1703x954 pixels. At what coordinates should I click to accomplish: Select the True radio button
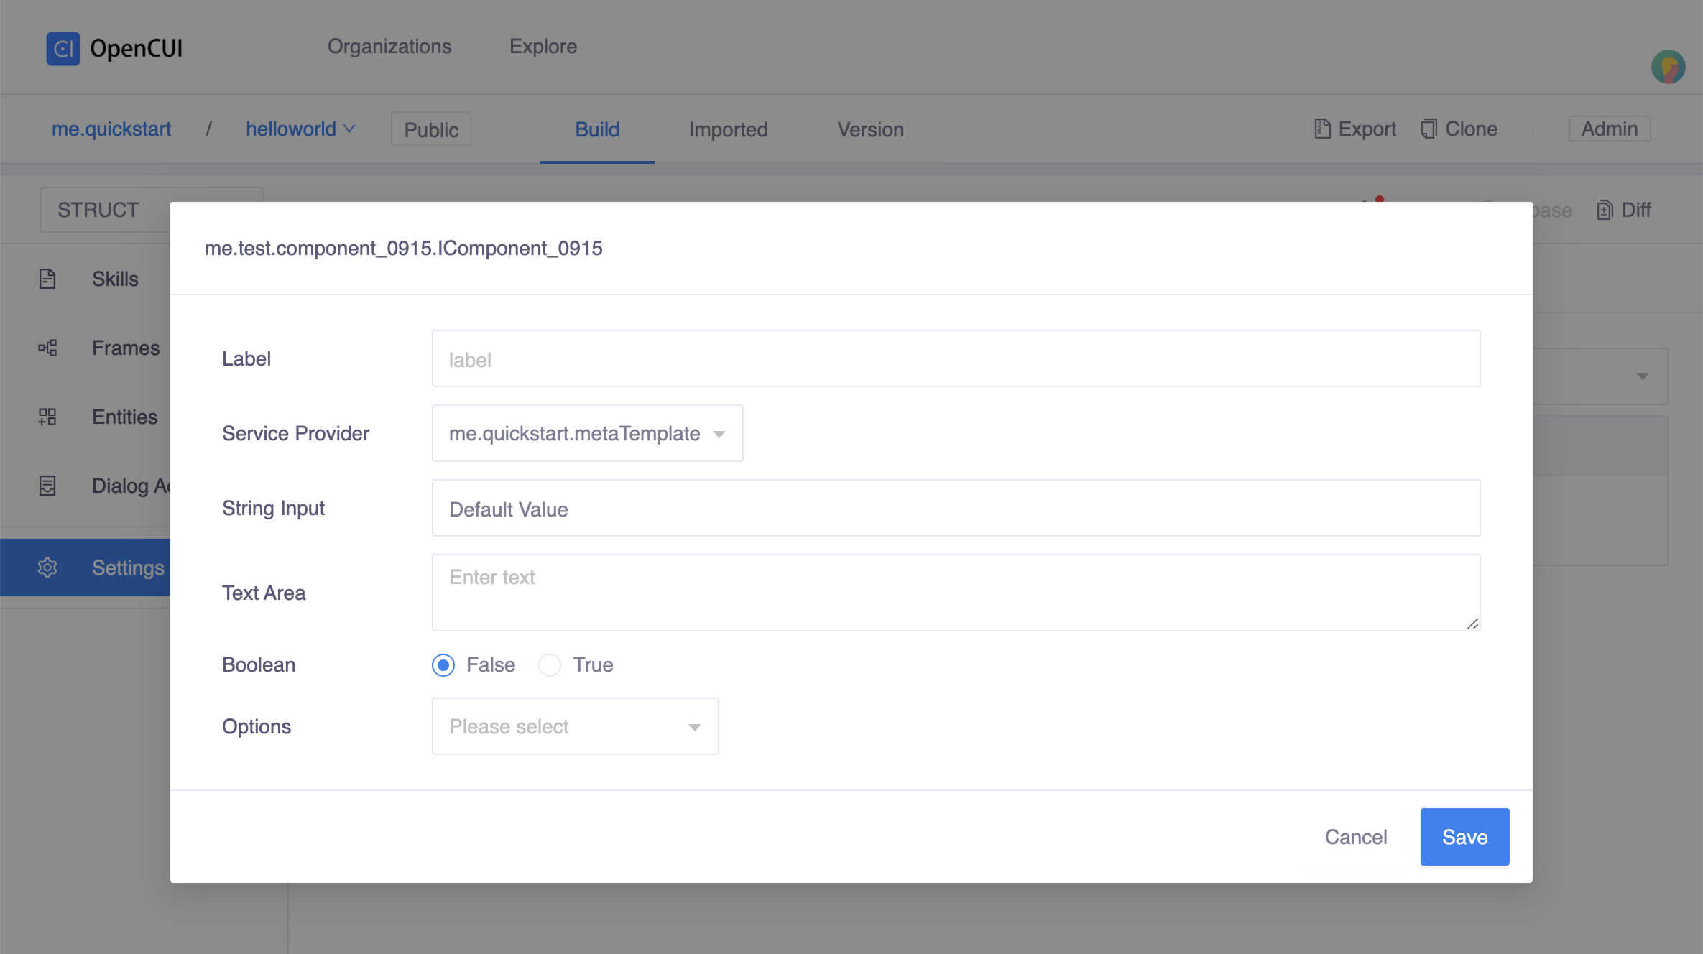pyautogui.click(x=550, y=665)
